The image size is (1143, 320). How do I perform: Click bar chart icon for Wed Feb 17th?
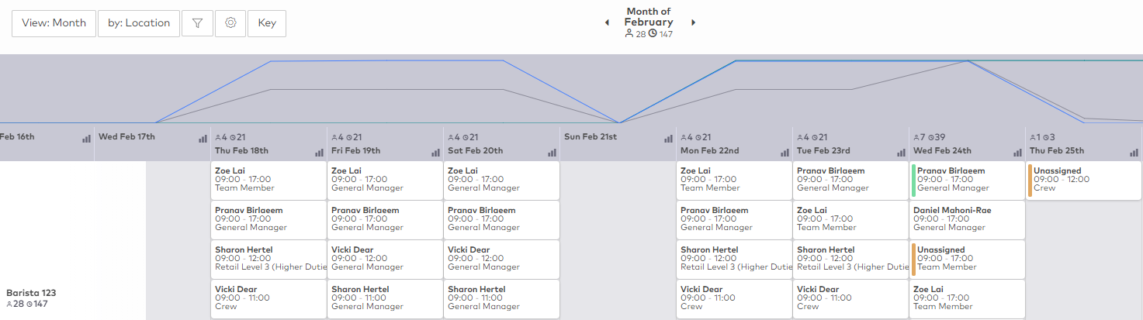click(203, 139)
